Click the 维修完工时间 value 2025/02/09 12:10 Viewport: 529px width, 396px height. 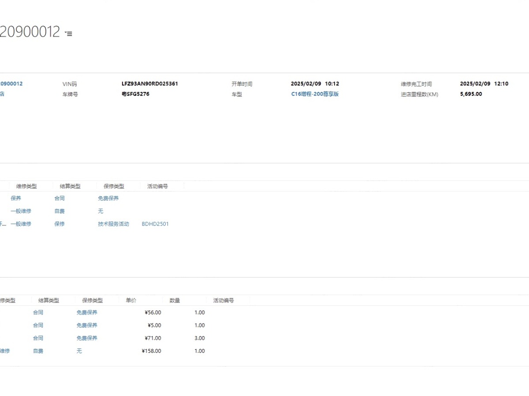tap(484, 84)
